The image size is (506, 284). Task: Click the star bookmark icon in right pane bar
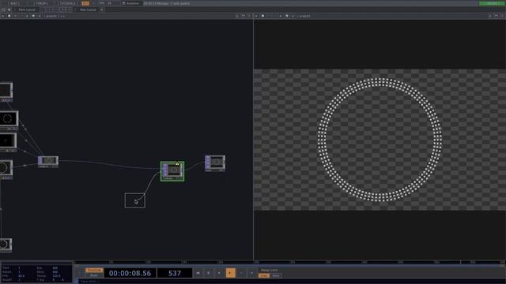coord(287,16)
